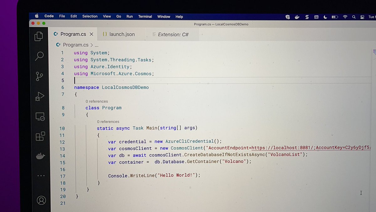Open Spotlight search from the menu bar
Image resolution: width=376 pixels, height=212 pixels.
[x=354, y=17]
